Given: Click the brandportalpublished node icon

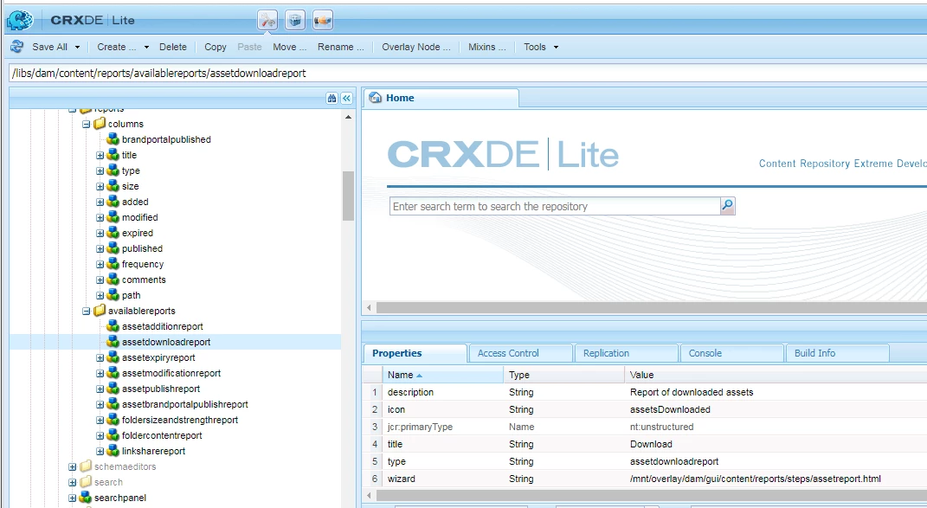Looking at the screenshot, I should click(x=113, y=139).
